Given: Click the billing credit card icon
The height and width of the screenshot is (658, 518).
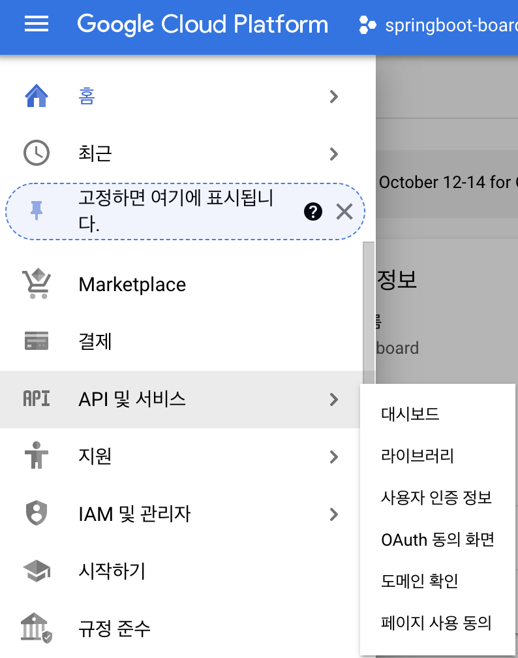Looking at the screenshot, I should tap(37, 341).
